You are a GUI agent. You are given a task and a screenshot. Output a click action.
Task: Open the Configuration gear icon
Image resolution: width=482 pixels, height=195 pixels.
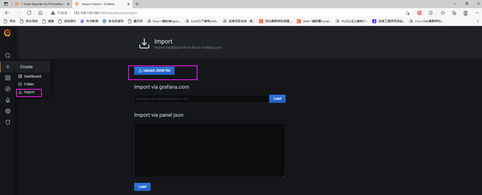pyautogui.click(x=8, y=111)
